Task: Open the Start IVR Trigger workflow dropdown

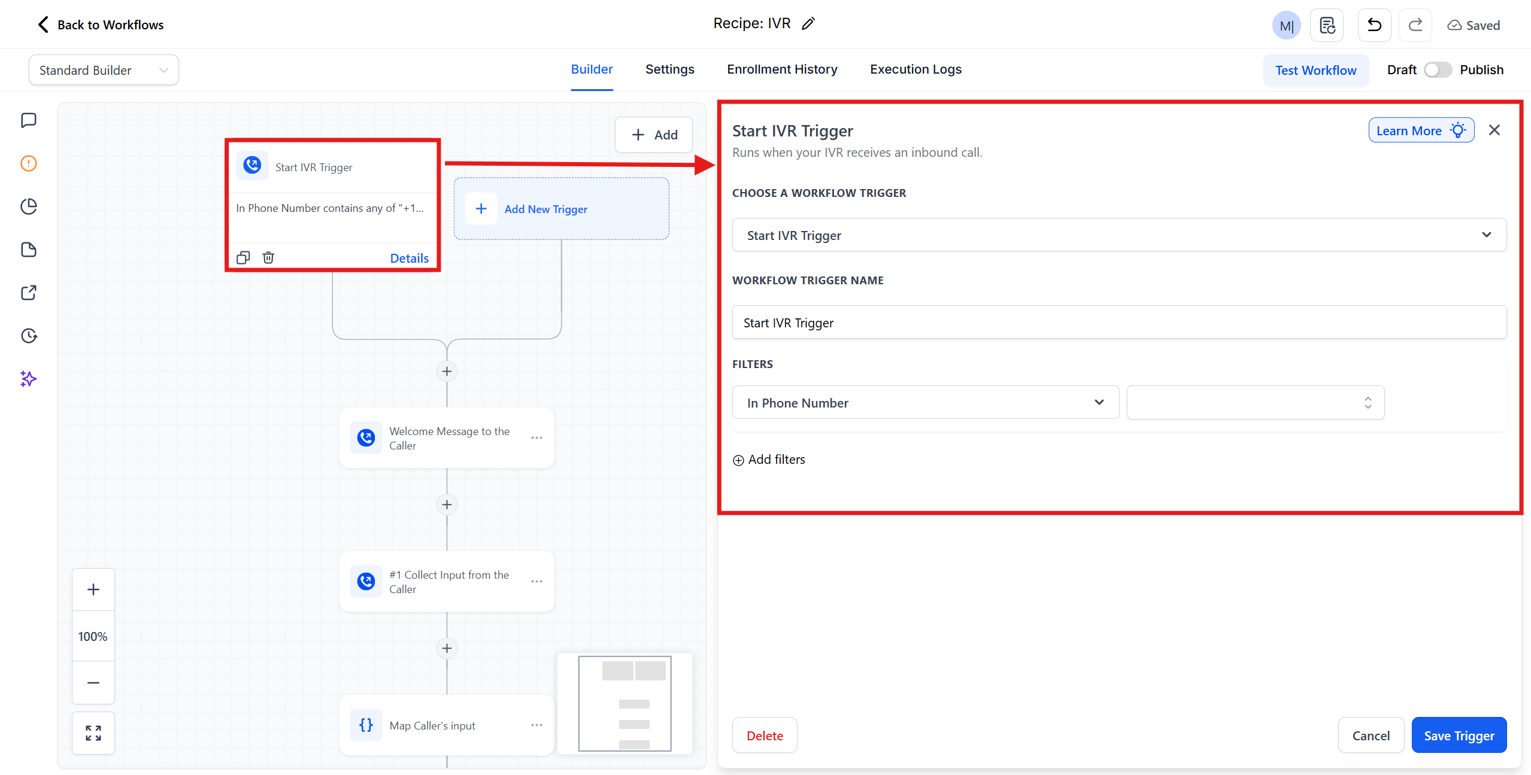Action: 1118,235
